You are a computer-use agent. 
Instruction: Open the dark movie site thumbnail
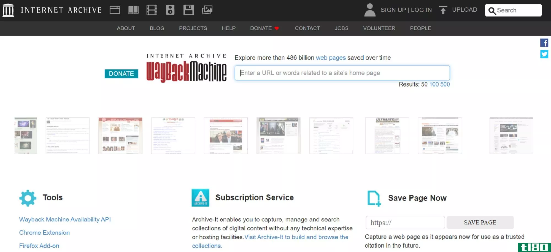point(279,136)
